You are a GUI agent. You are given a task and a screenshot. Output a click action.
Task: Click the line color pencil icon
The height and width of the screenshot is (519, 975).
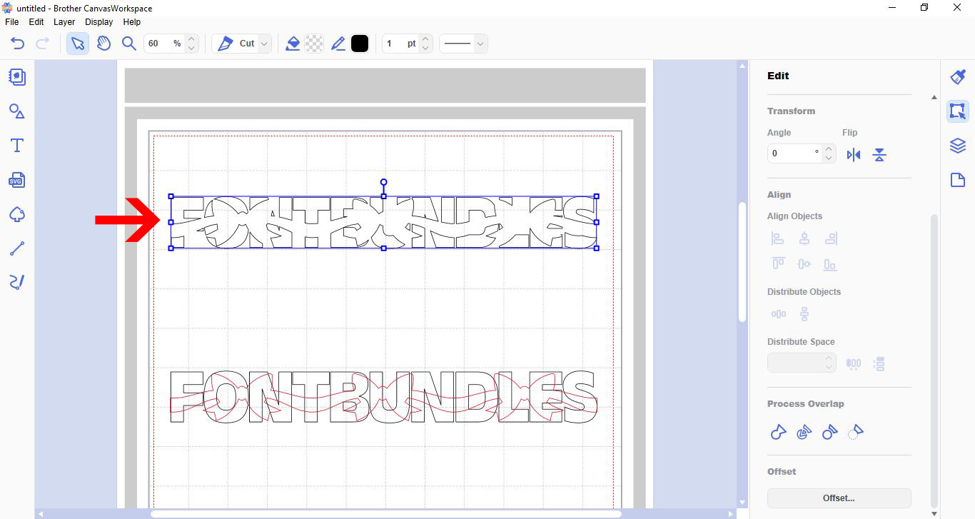338,44
